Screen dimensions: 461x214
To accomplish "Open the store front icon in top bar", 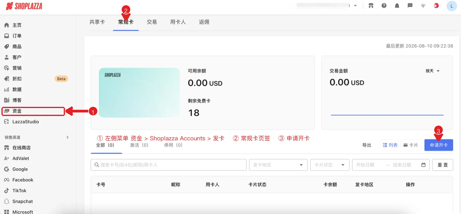I will (x=371, y=6).
